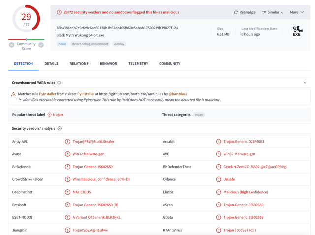This screenshot has width=315, height=235.
Task: Open the DETAILS tab
Action: [x=51, y=63]
